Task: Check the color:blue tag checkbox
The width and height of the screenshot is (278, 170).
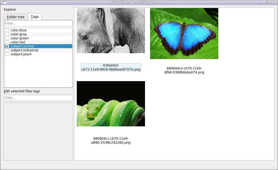Action: coord(7,30)
